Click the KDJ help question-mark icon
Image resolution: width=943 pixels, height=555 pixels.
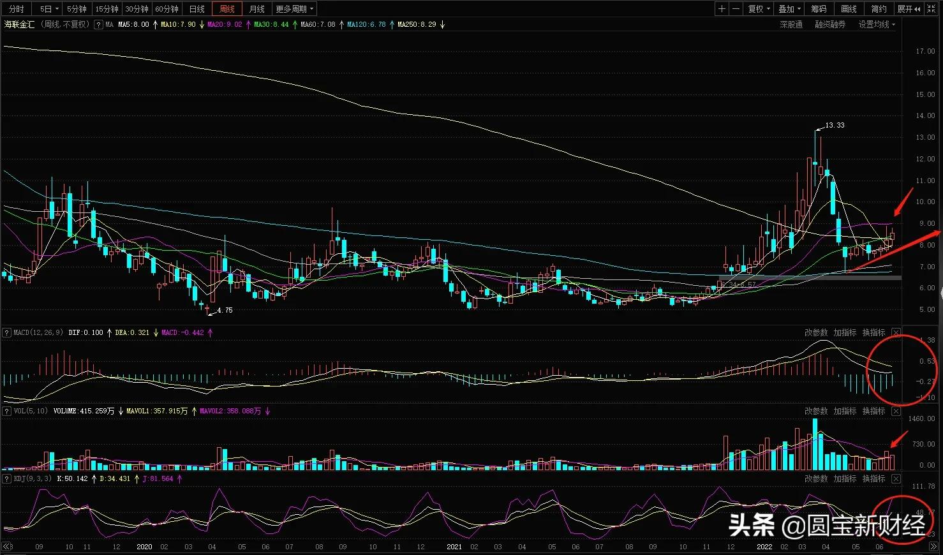(6, 478)
